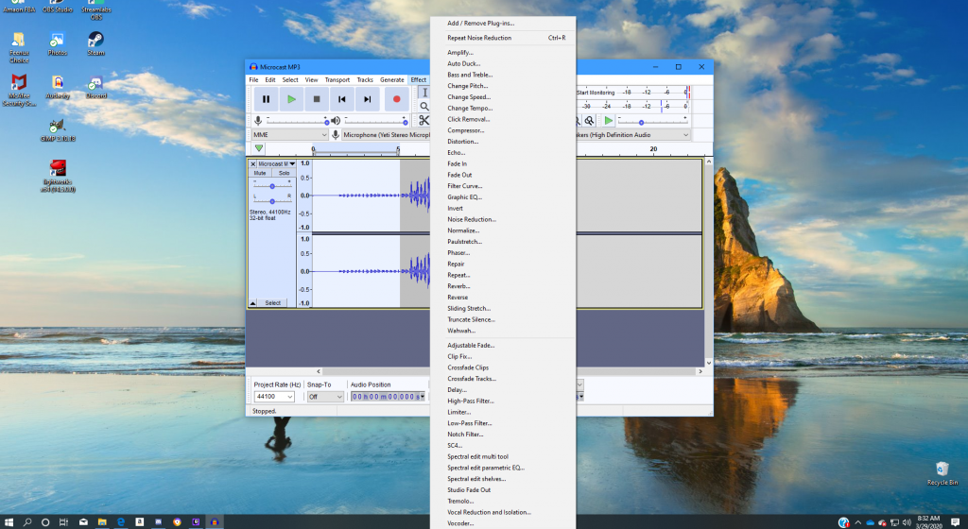Click the green pinned play head triangle
The width and height of the screenshot is (968, 529).
(x=259, y=148)
